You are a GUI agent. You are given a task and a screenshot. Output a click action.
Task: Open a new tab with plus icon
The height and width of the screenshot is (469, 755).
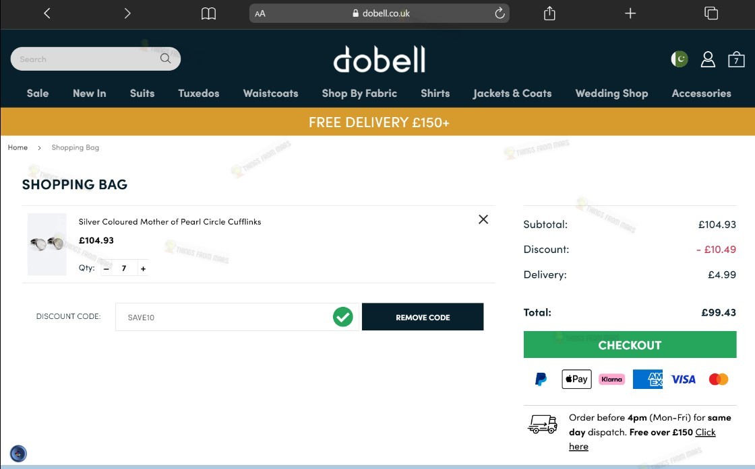[x=630, y=13]
